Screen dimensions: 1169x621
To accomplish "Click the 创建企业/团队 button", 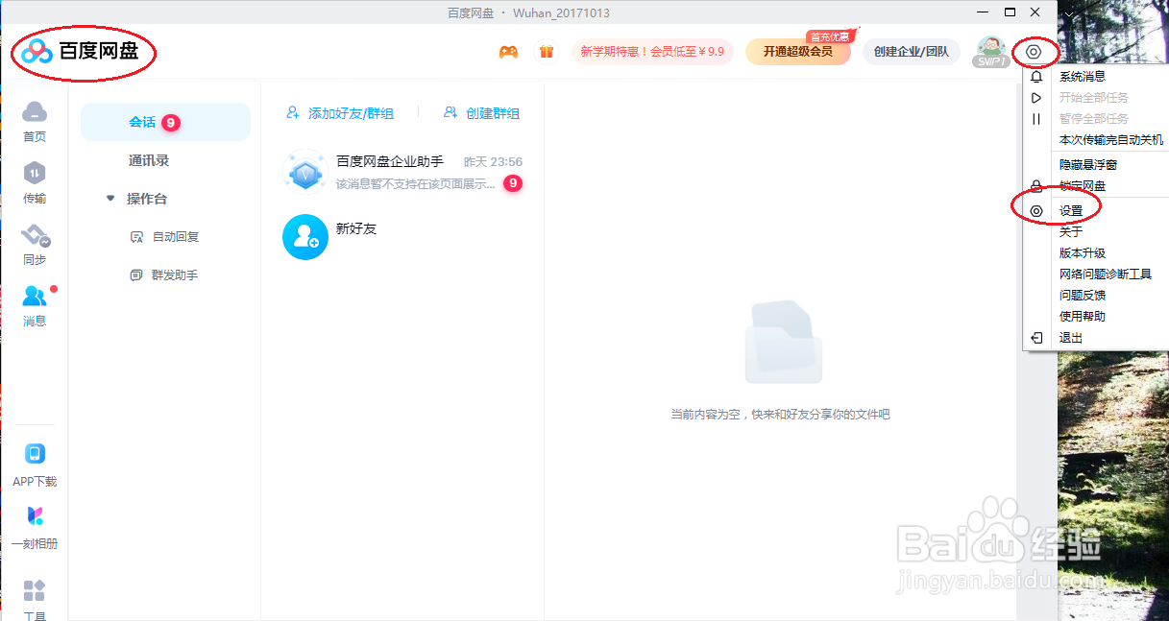I will (x=911, y=52).
